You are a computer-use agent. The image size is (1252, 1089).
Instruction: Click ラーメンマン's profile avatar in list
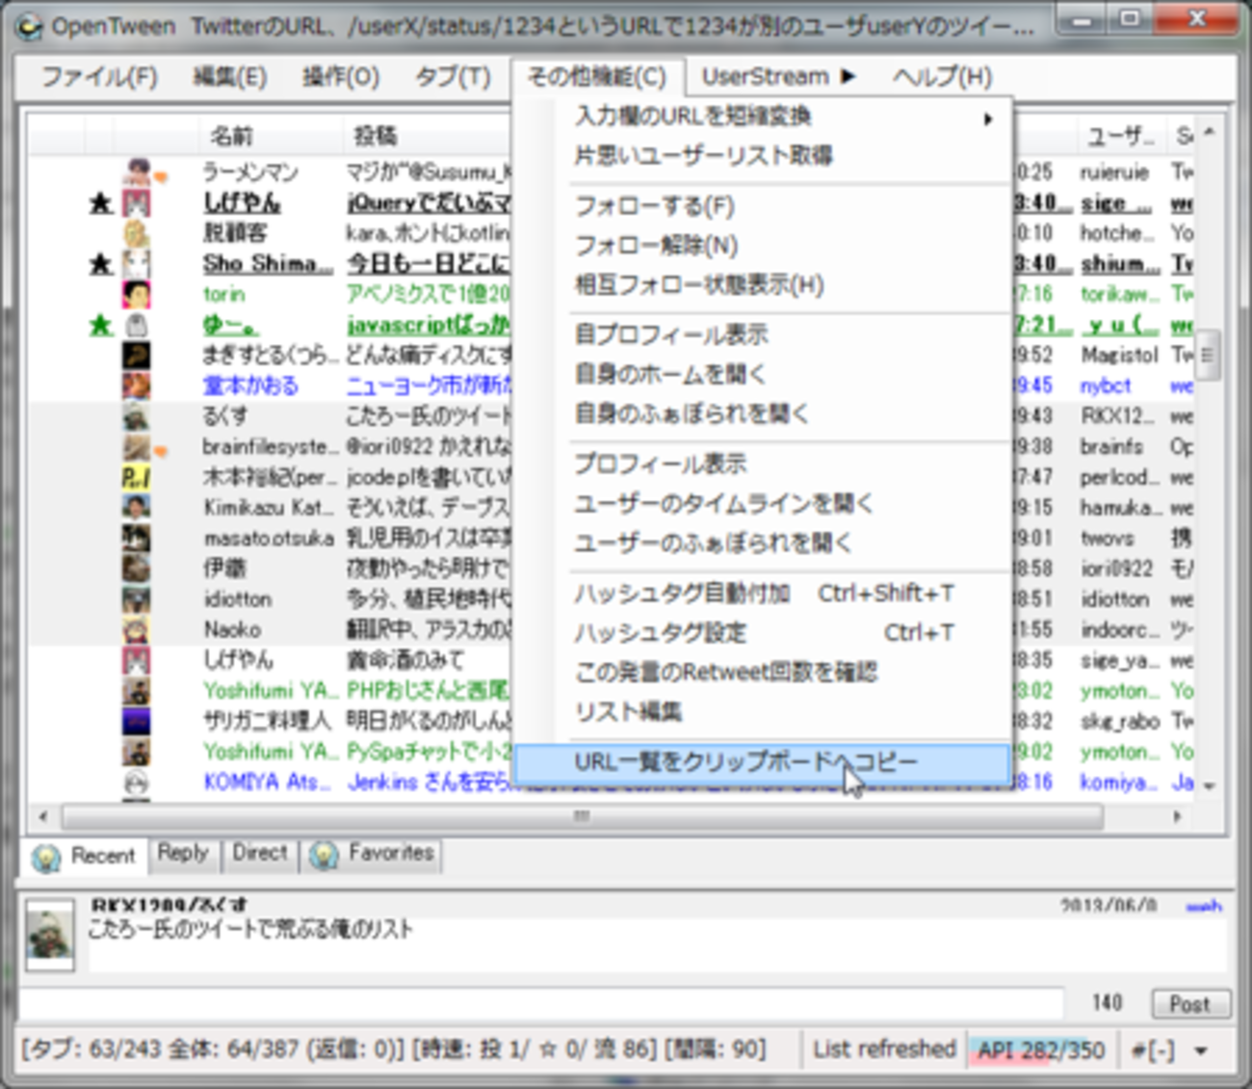[x=138, y=173]
